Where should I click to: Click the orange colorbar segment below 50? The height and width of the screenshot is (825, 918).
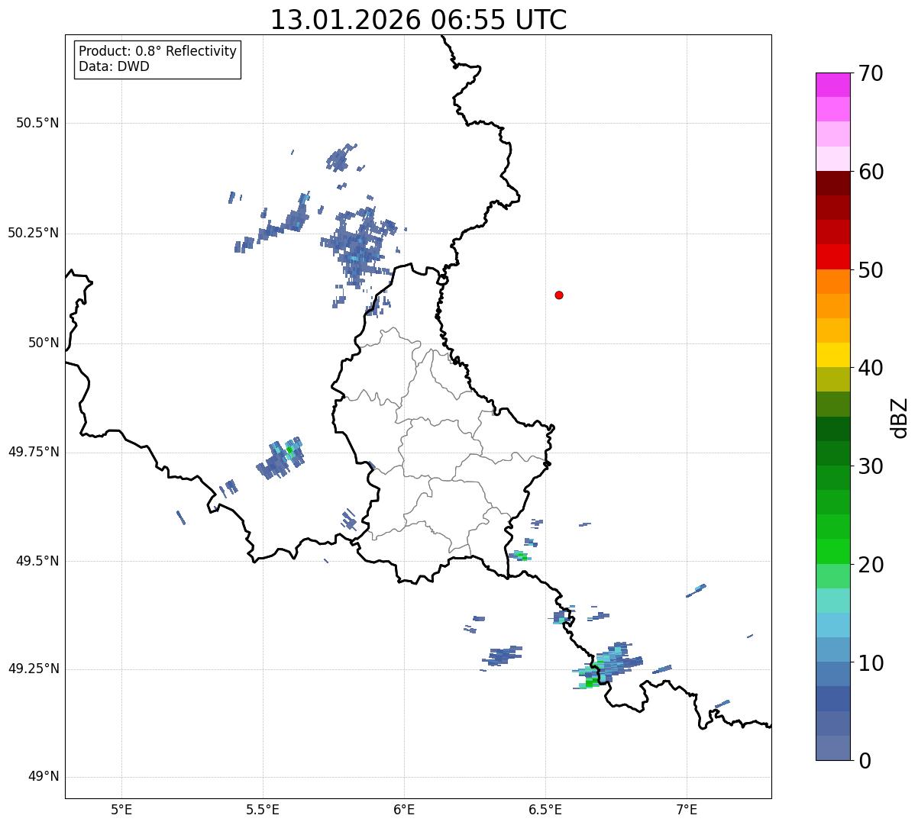point(833,282)
